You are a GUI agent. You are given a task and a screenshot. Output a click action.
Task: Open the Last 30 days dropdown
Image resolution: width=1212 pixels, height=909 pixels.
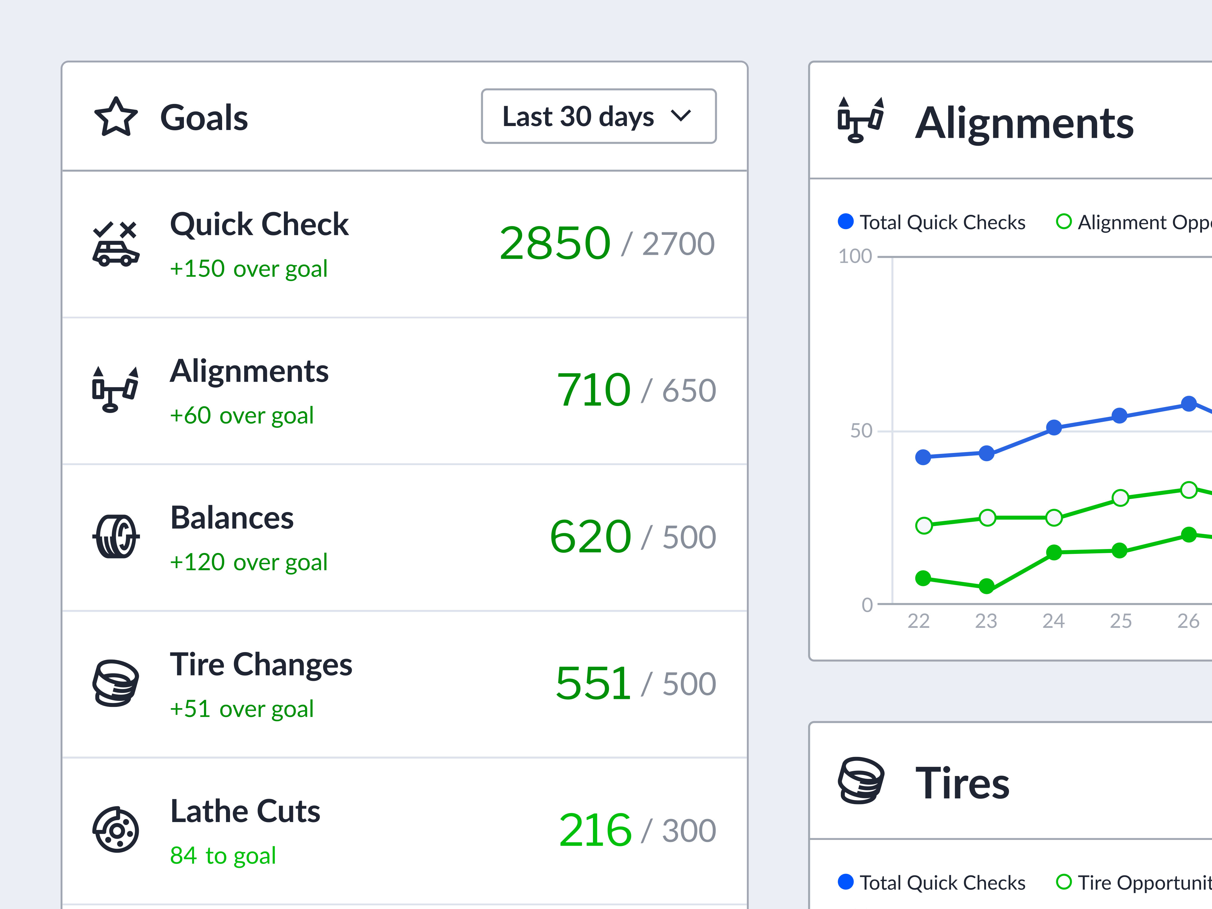(598, 116)
